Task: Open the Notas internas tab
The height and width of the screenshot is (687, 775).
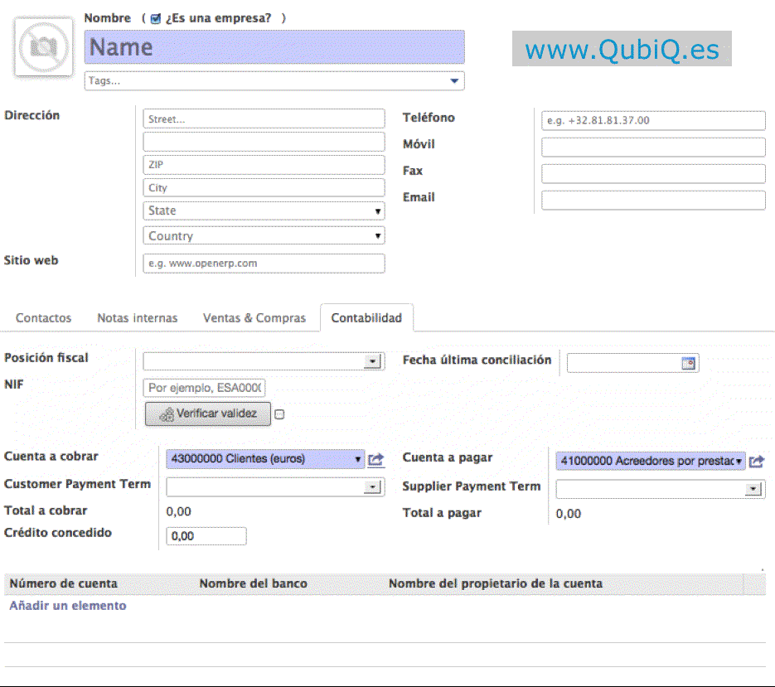Action: [x=137, y=318]
